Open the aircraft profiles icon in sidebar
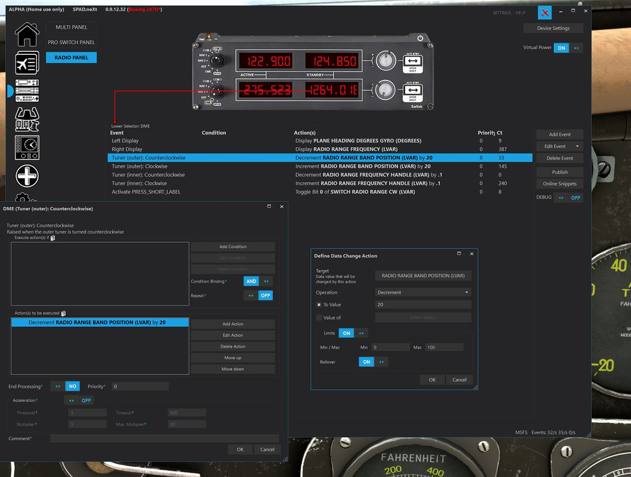Viewport: 631px width, 477px height. [27, 63]
